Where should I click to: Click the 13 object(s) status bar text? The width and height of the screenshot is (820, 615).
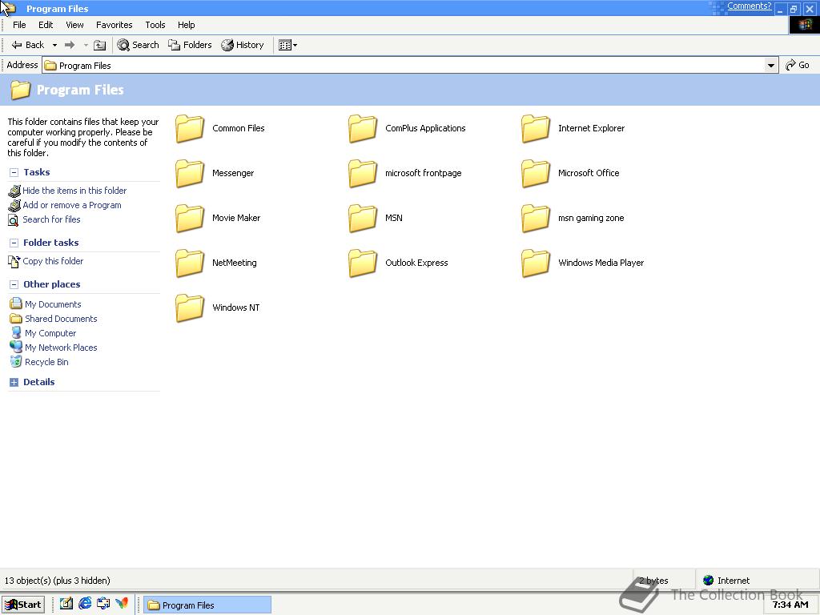click(57, 581)
